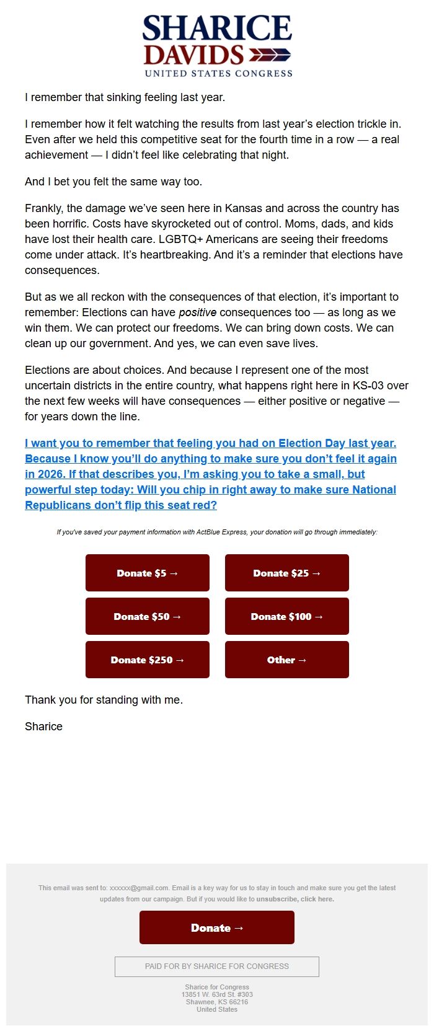Click the Other donation amount button
This screenshot has height=1026, width=434.
tap(286, 660)
